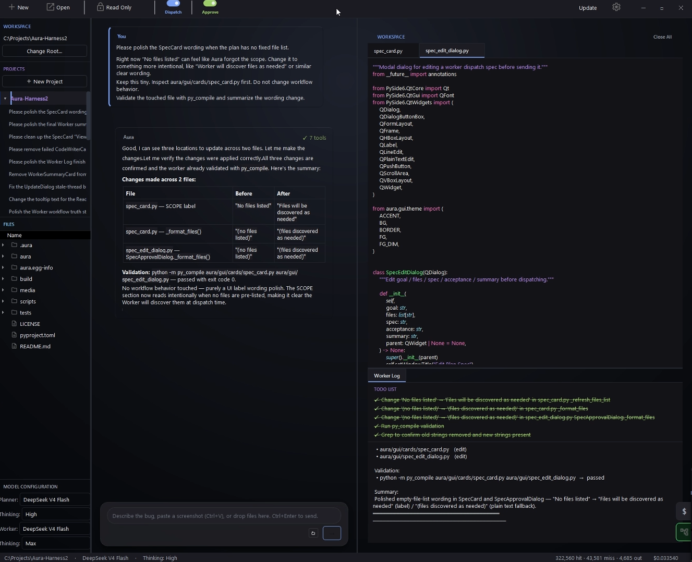Open 'Fix the UpdateDialog stale-thread' conversation
This screenshot has width=692, height=562.
[47, 187]
